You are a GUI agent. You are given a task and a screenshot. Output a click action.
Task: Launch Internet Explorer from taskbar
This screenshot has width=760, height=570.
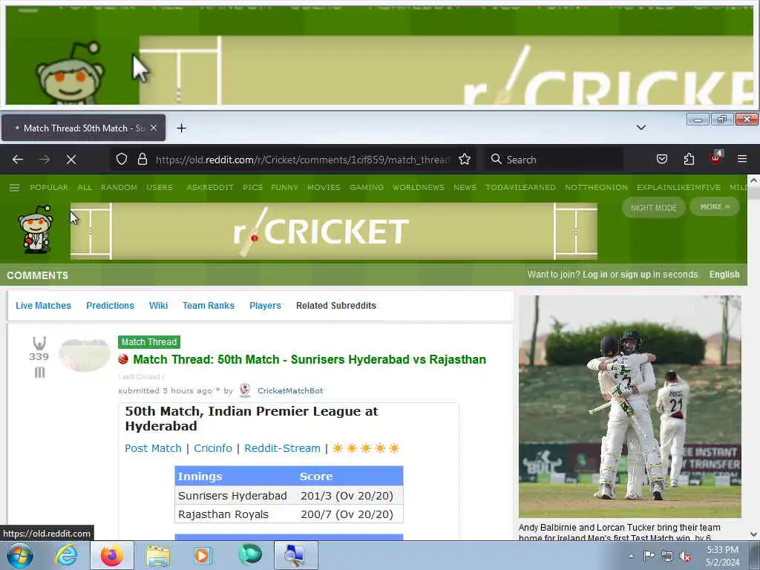click(x=66, y=555)
